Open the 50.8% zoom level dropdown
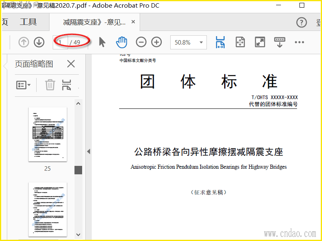This screenshot has width=322, height=241. [188, 43]
